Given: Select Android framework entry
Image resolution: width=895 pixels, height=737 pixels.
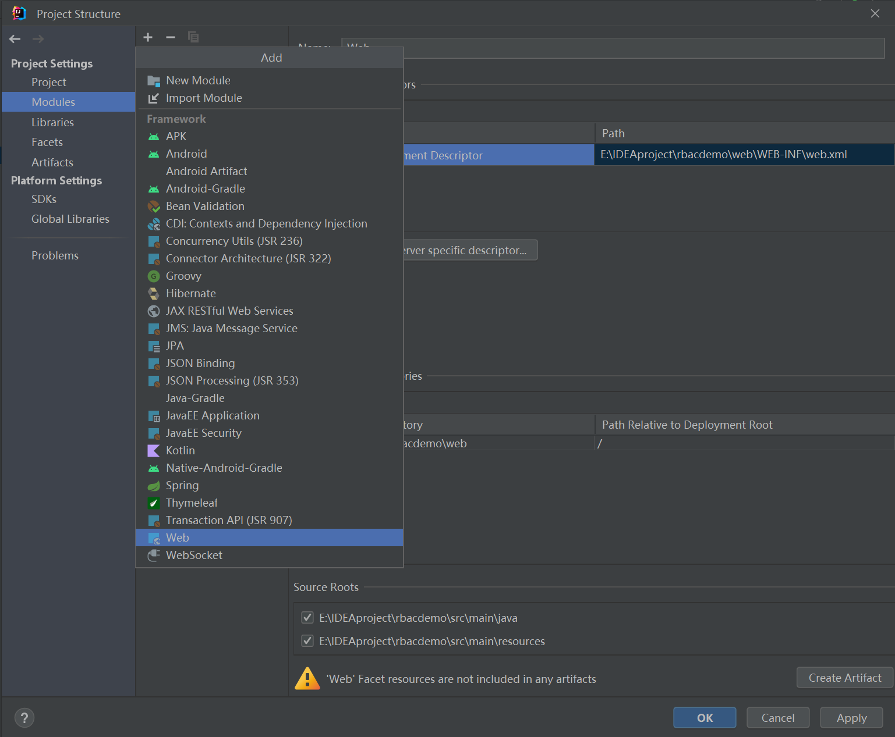Looking at the screenshot, I should coord(270,154).
